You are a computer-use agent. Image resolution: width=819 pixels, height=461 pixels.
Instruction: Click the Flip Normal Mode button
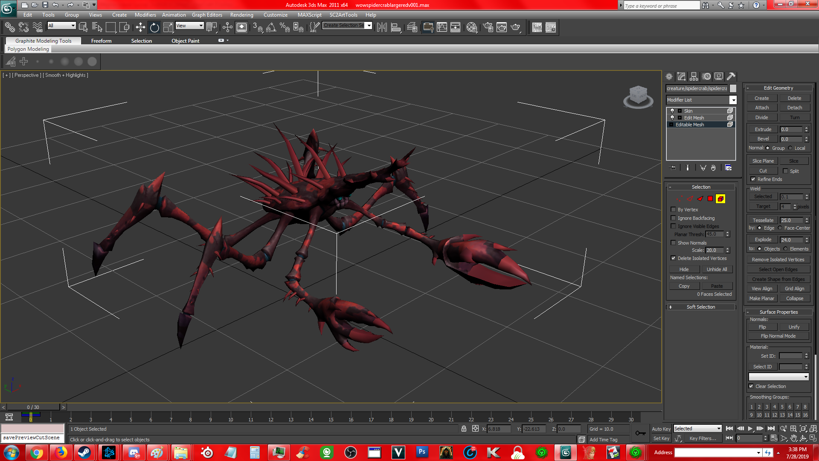click(x=778, y=336)
